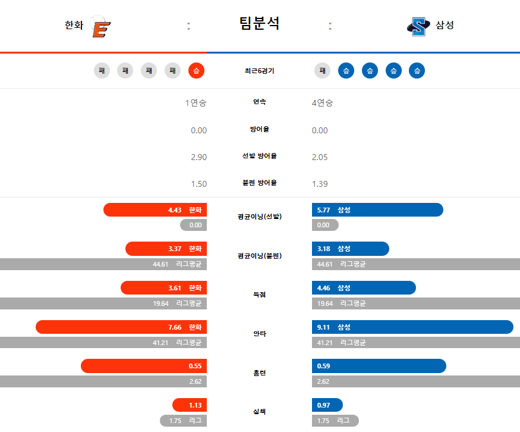Screen dimensions: 520x432
Task: Click the 최근6경기 label
Action: (x=259, y=71)
